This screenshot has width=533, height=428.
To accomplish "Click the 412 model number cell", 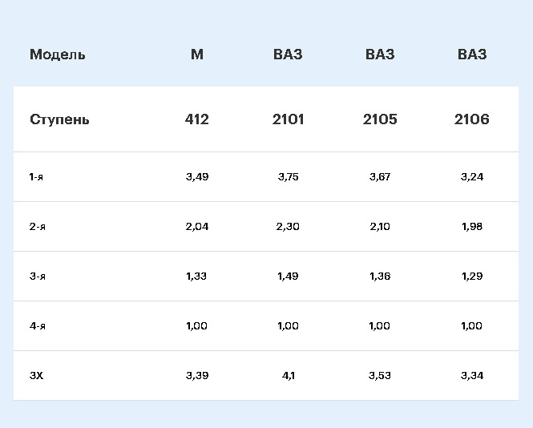I will 196,119.
